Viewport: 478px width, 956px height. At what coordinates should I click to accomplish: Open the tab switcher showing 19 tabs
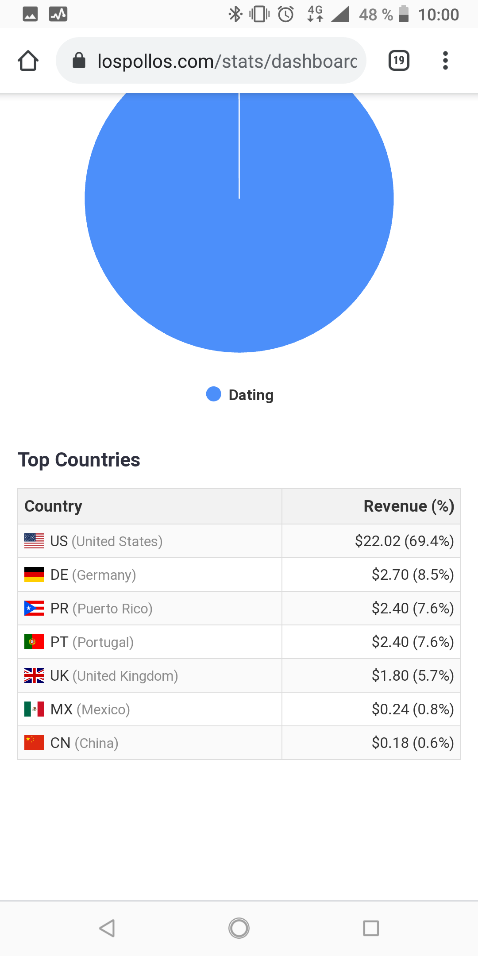tap(399, 61)
